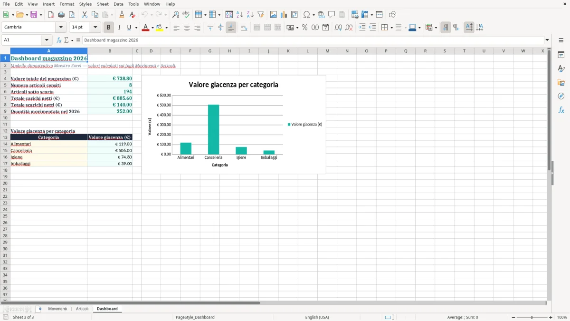Open the Select Function (Sum) dropdown
Screen dimensions: 570x321
72,40
